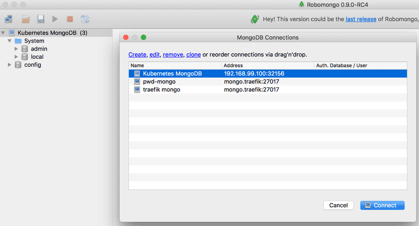Click the pwd-mongo connection row icon

point(137,82)
